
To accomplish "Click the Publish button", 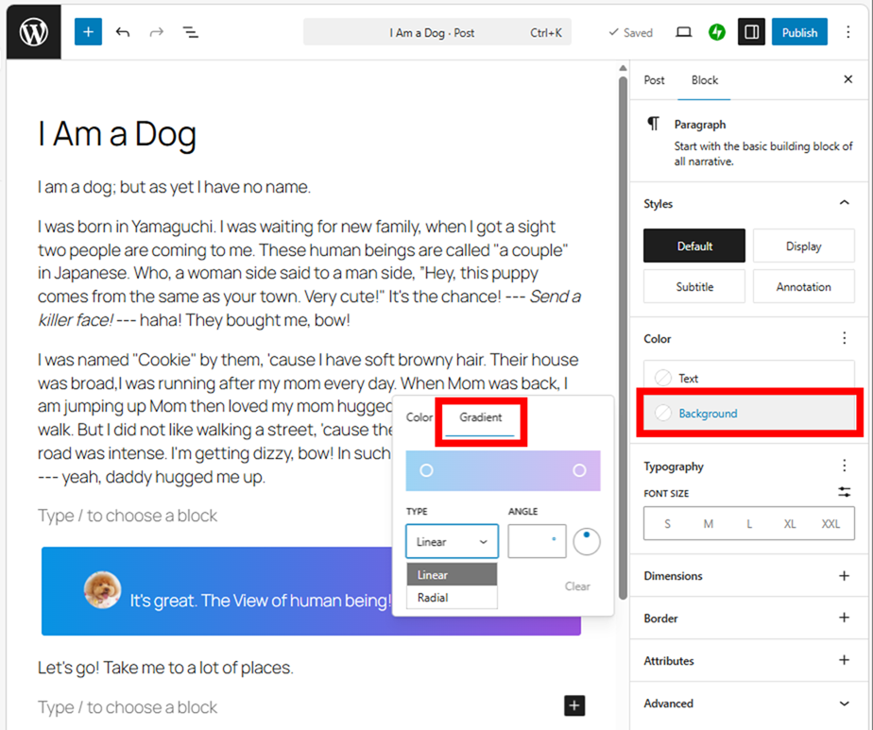I will tap(799, 32).
